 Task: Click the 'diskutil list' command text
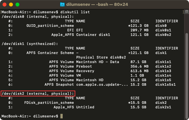(x=75, y=12)
